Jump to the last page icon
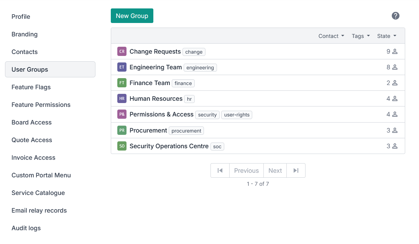419x244 pixels. pos(296,170)
